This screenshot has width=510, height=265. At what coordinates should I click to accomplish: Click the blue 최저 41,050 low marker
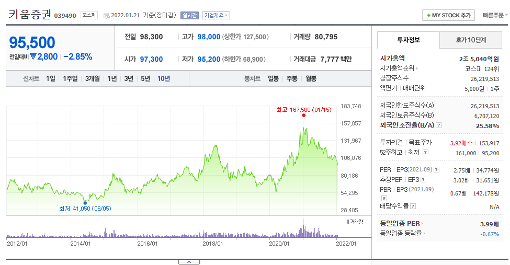point(85,203)
